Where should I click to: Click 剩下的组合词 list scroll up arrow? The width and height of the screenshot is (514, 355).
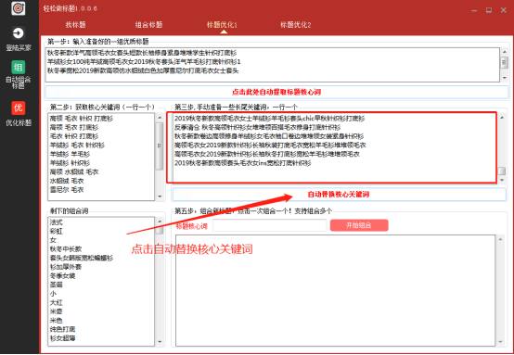pyautogui.click(x=160, y=222)
